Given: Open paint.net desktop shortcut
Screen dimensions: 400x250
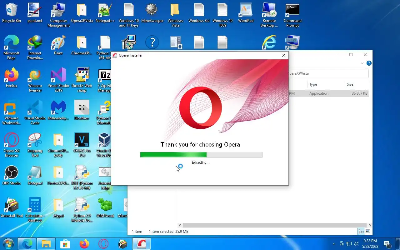Looking at the screenshot, I should [35, 13].
